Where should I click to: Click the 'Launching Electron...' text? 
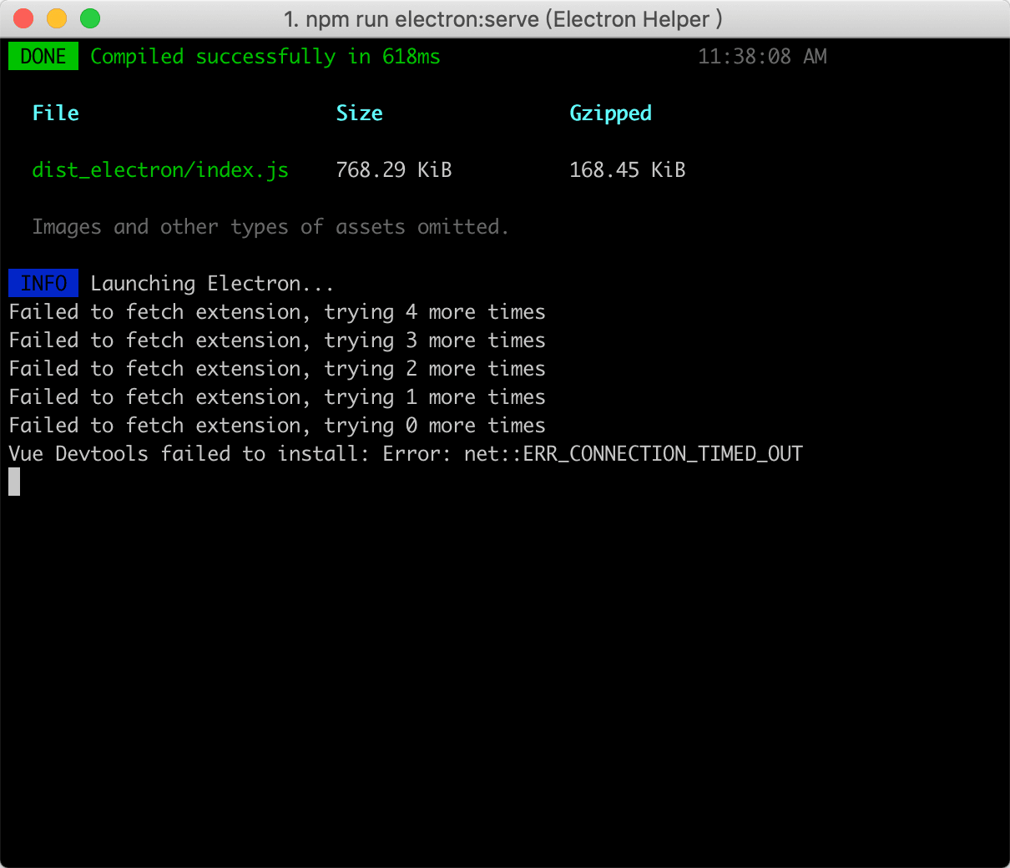(212, 284)
